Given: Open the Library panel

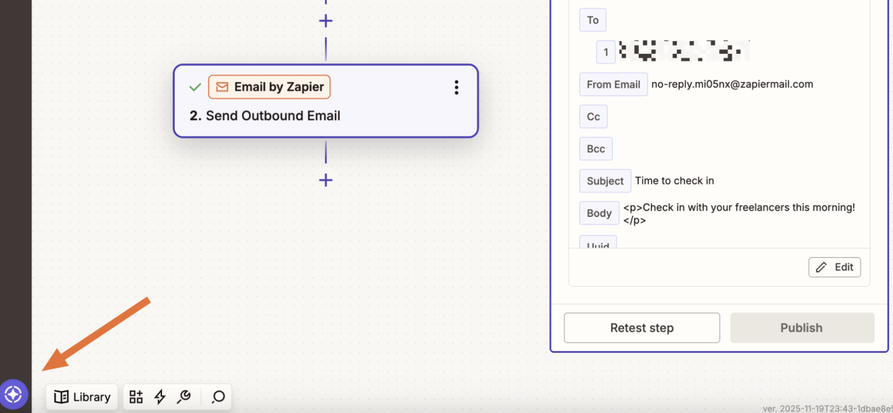Looking at the screenshot, I should pyautogui.click(x=81, y=396).
